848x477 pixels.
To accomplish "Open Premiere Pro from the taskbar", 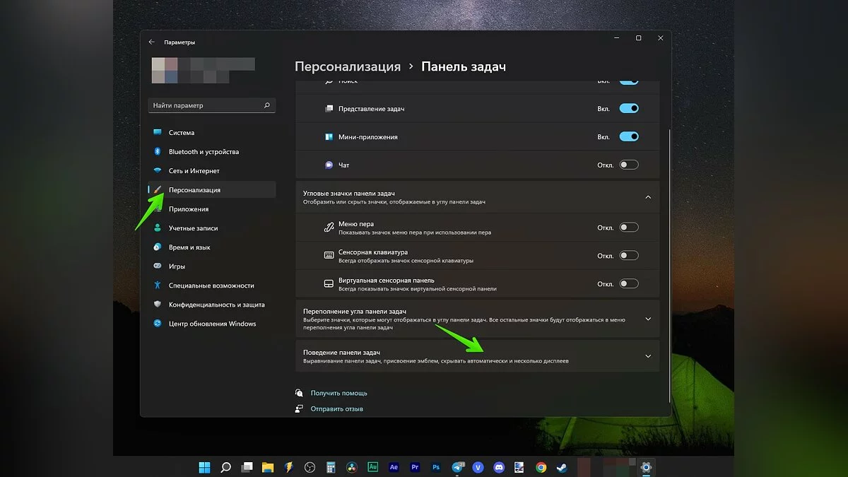I will point(415,467).
